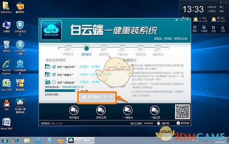Open the Excel 2007 desktop icon
This screenshot has width=229, height=144.
(x=6, y=85)
